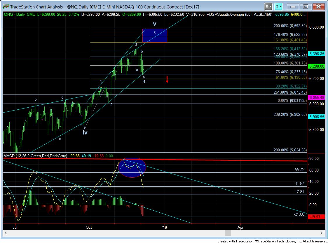Click the '-21.00' MACD level label
Screen dimensions: 328x243
299,214
